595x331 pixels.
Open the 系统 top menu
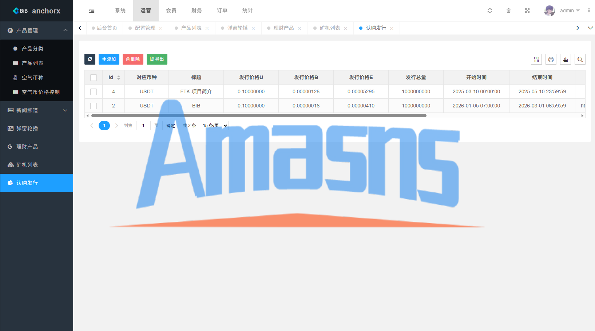[120, 11]
